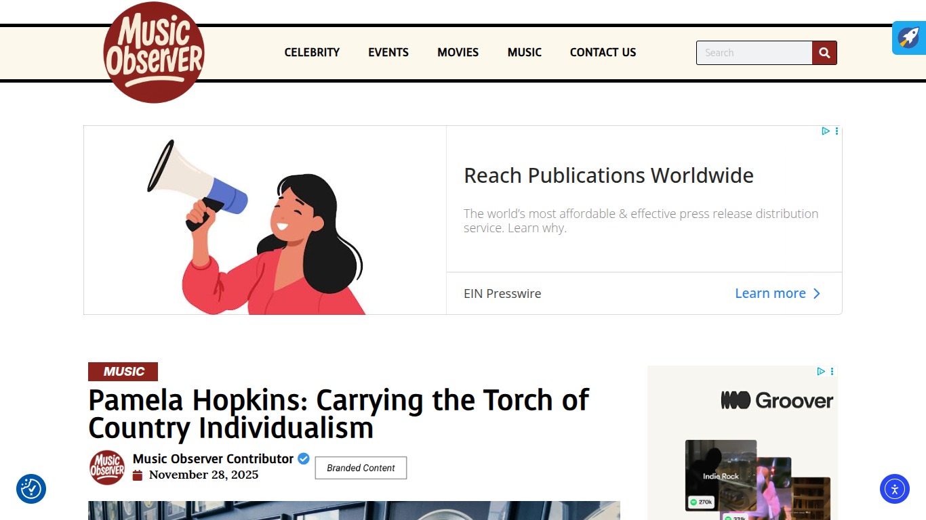Viewport: 926px width, 520px height.
Task: Click the Learn more ad link
Action: 777,293
